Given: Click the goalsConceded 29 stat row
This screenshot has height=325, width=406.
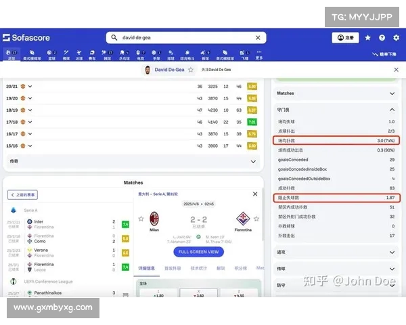Looking at the screenshot, I should (x=336, y=160).
